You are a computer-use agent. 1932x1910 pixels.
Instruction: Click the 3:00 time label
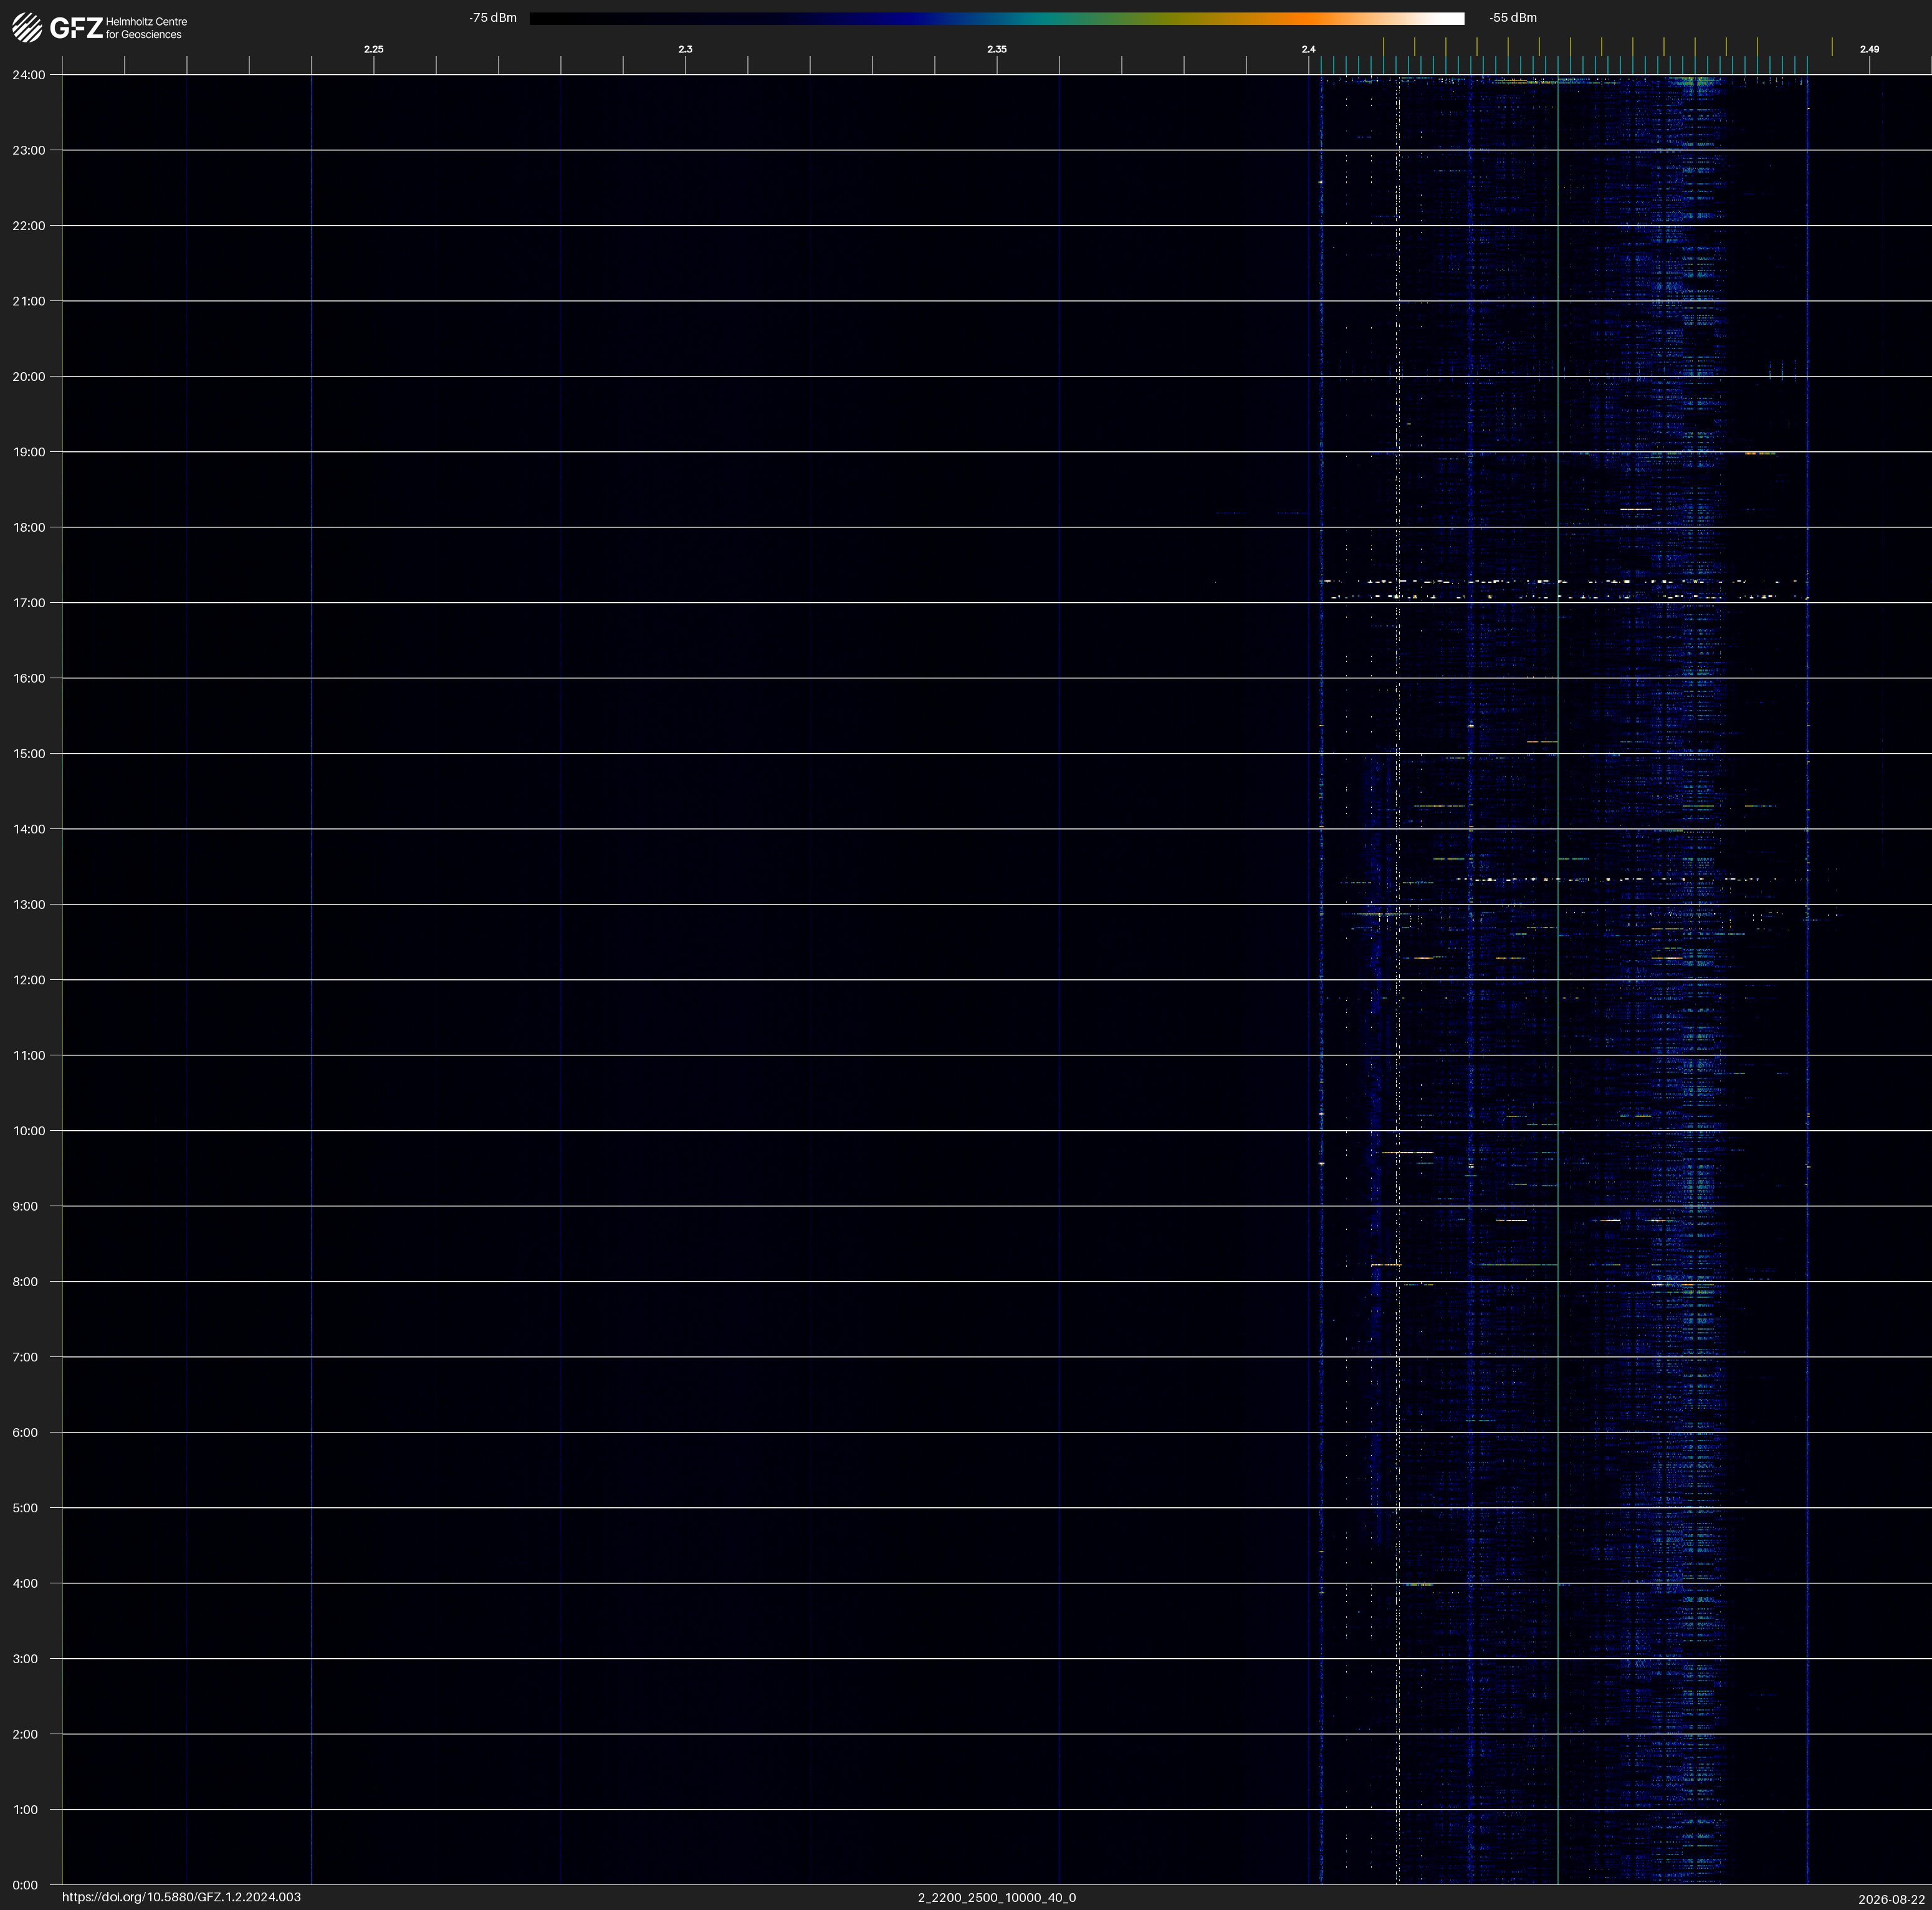click(x=26, y=1659)
